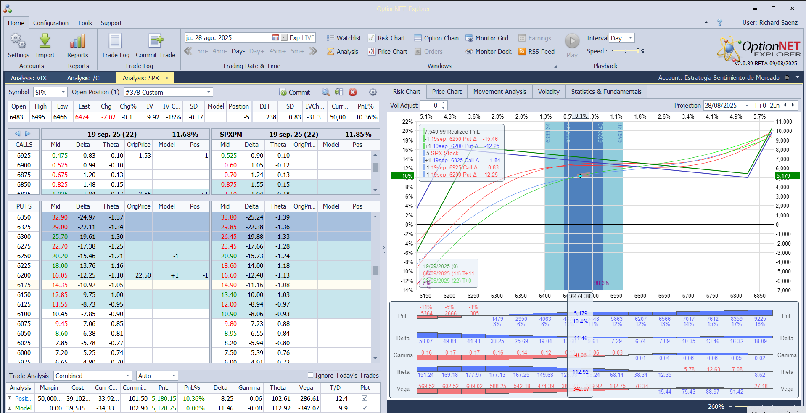This screenshot has height=413, width=806.
Task: Go to next expiration with right blue arrow
Action: click(28, 134)
